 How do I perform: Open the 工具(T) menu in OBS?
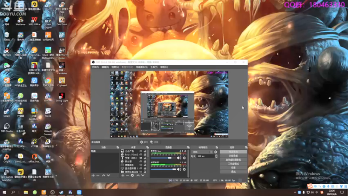point(154,67)
